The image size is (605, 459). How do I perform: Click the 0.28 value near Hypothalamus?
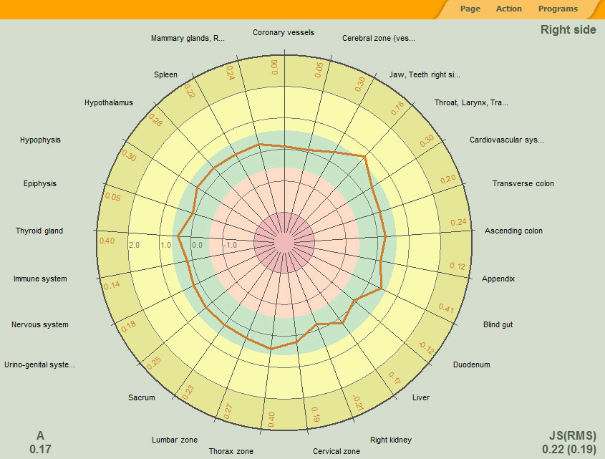click(x=155, y=120)
